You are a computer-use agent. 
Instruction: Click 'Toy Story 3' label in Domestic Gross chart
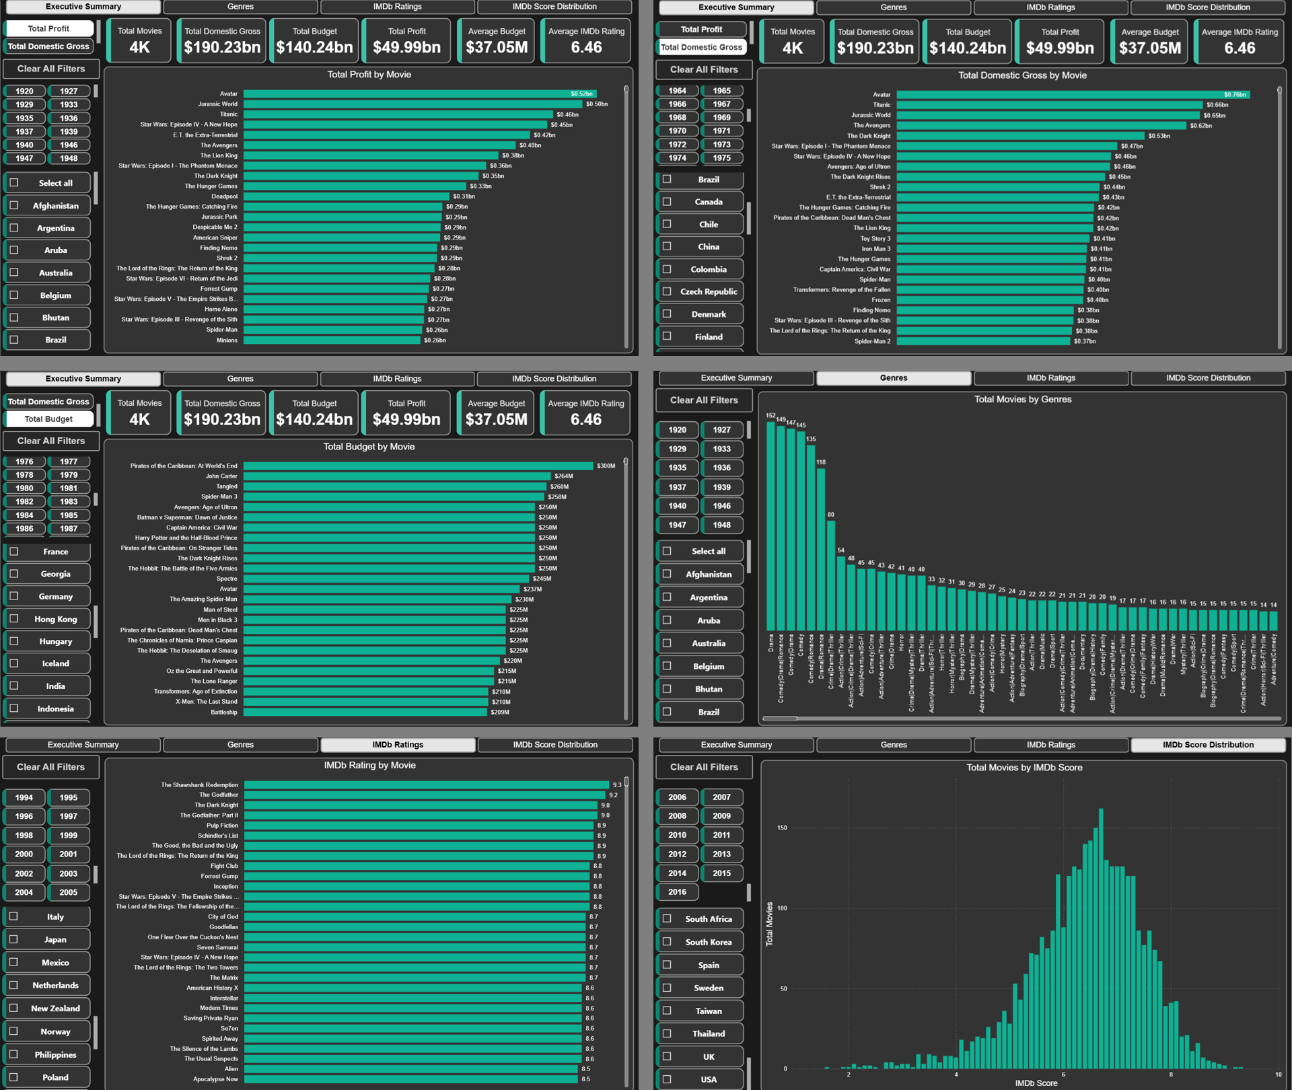coord(875,239)
